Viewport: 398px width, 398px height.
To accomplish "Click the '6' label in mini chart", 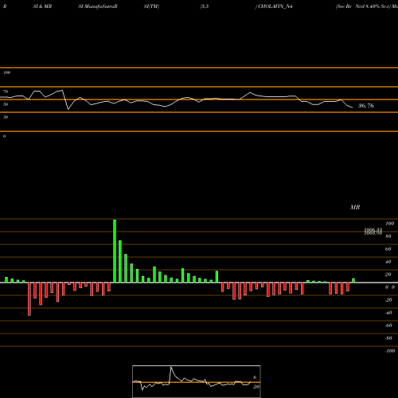I will coord(255,377).
